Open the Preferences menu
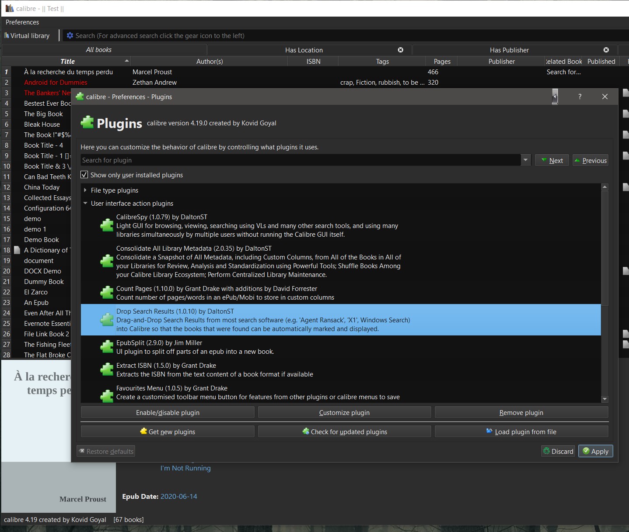 [x=22, y=22]
